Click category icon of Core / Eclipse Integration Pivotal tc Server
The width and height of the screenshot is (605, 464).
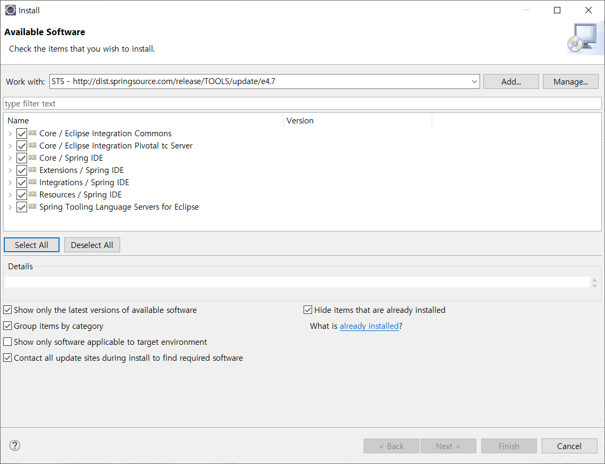click(32, 145)
